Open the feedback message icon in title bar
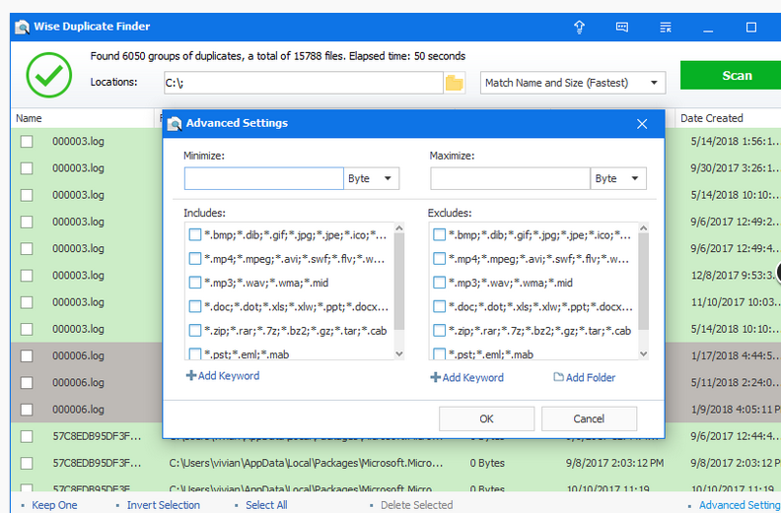 [621, 27]
